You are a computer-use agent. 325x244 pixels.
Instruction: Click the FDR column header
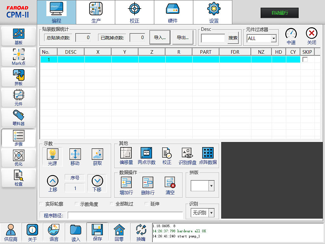tap(235, 52)
